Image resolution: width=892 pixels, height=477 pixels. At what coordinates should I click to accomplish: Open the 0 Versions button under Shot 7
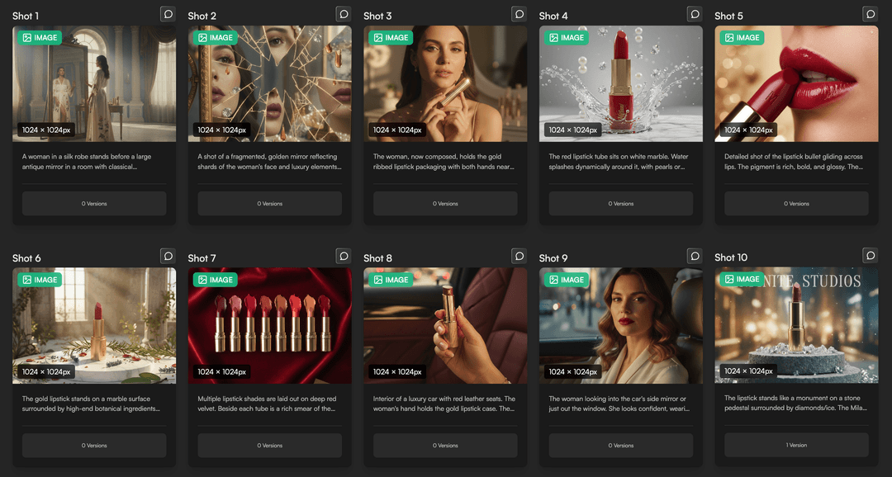click(269, 445)
